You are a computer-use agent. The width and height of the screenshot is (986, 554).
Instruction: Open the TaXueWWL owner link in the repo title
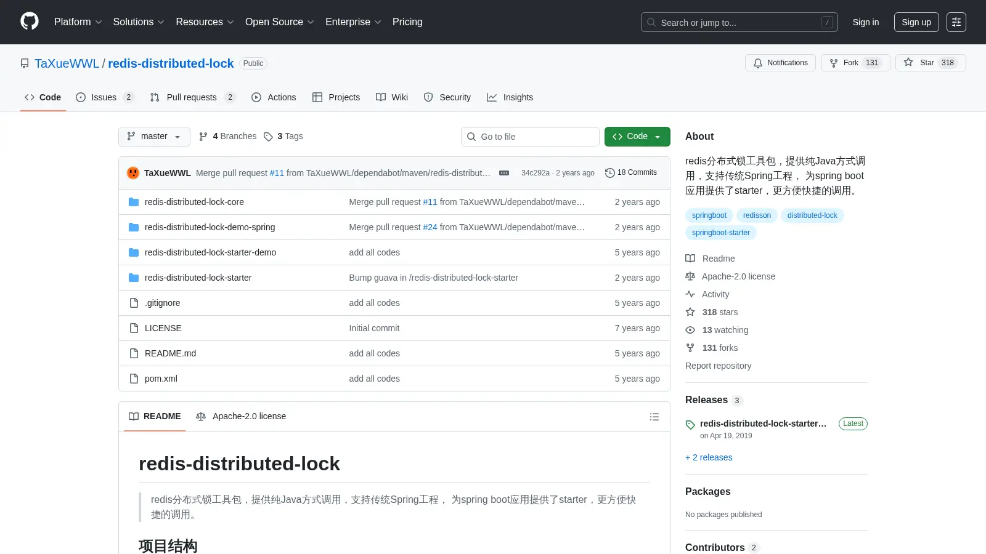pyautogui.click(x=67, y=63)
